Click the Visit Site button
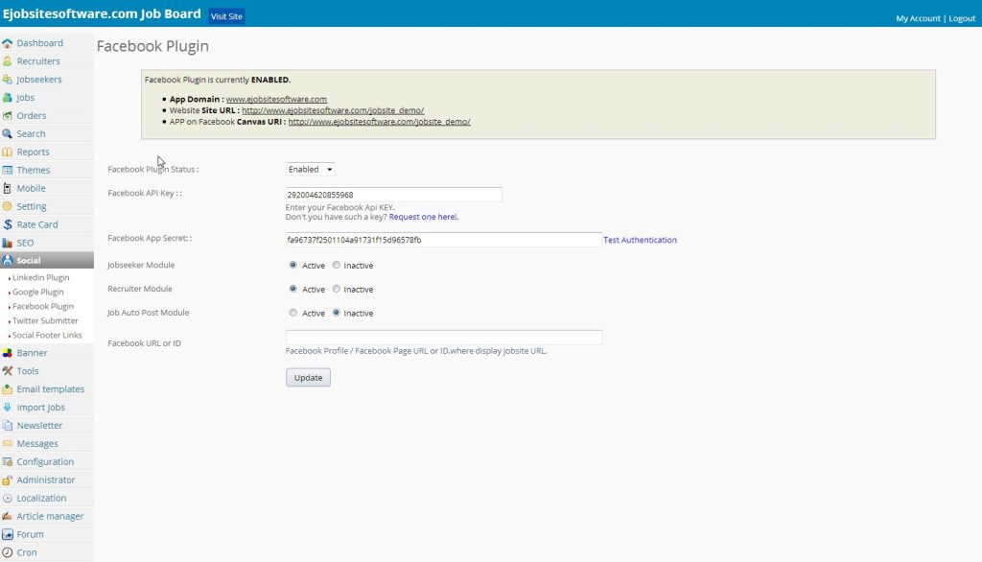Screen dimensions: 982x562 226,16
